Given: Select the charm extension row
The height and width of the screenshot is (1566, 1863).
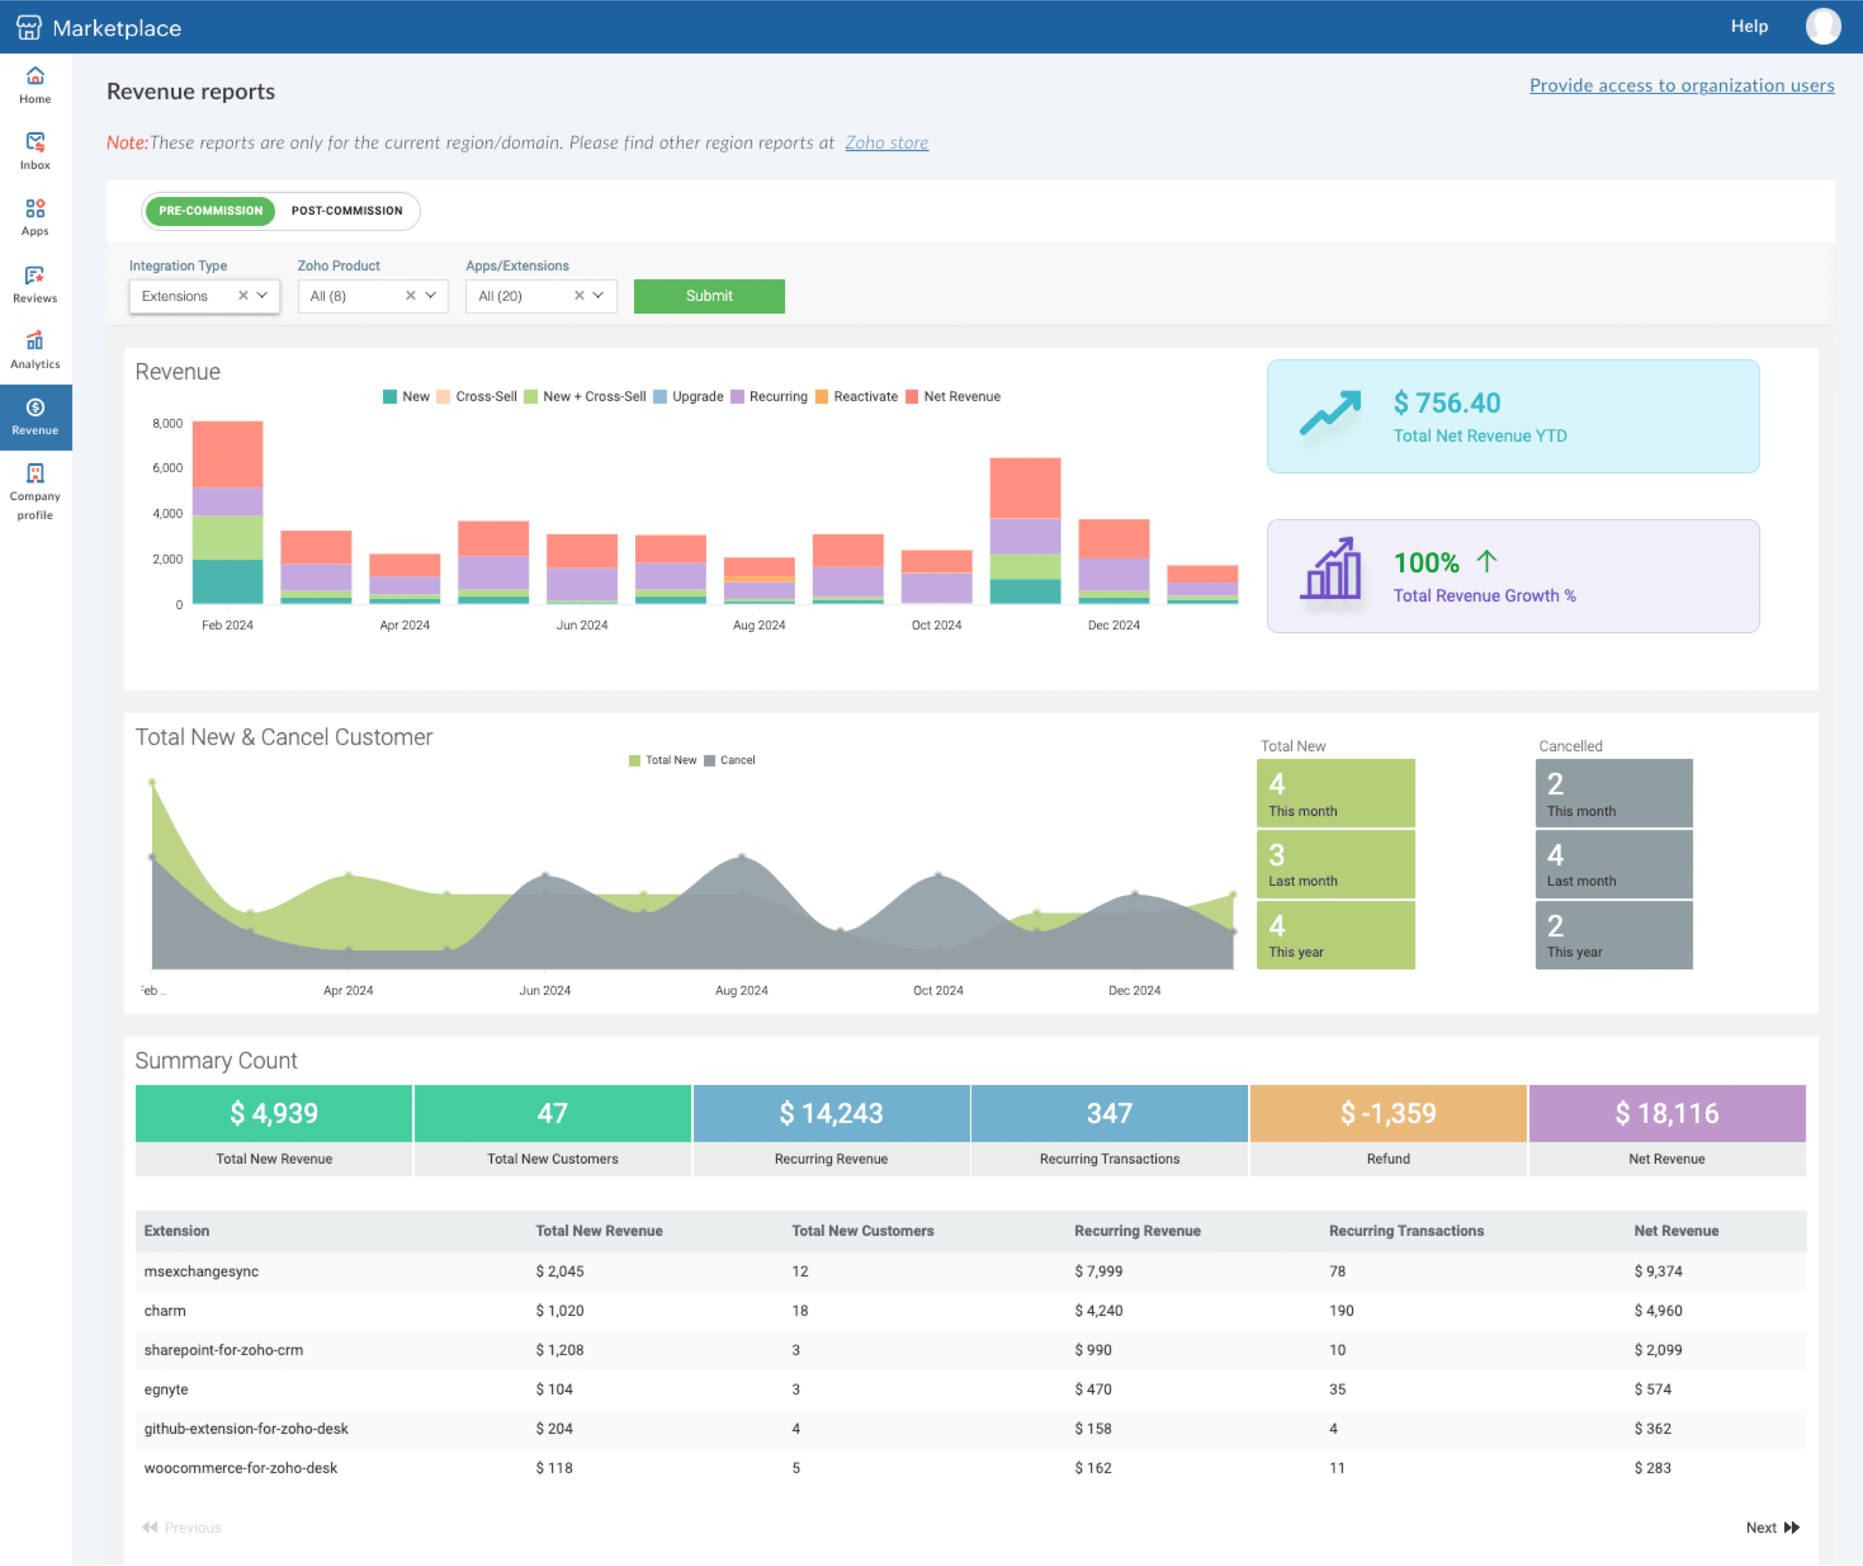Looking at the screenshot, I should coord(971,1310).
